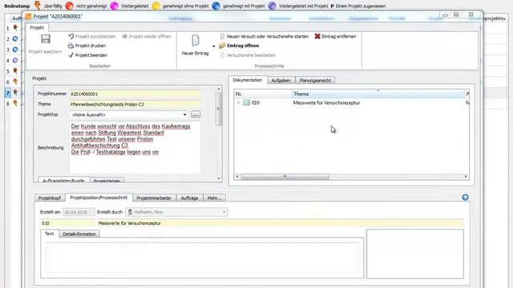Click the Erstellt am date field
Image resolution: width=513 pixels, height=288 pixels.
click(x=79, y=212)
